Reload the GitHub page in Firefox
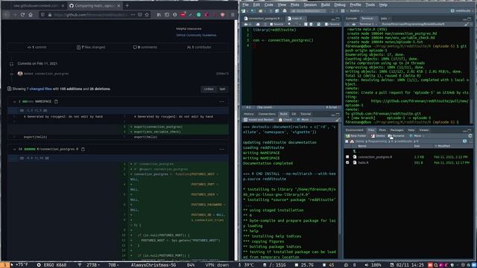Screen dimensions: 477x268 22,15
